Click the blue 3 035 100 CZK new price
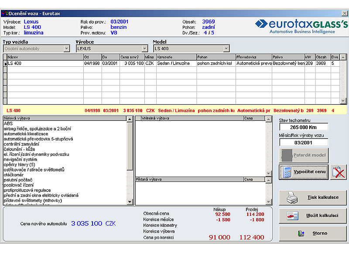This screenshot has height=253, width=349. (93, 223)
